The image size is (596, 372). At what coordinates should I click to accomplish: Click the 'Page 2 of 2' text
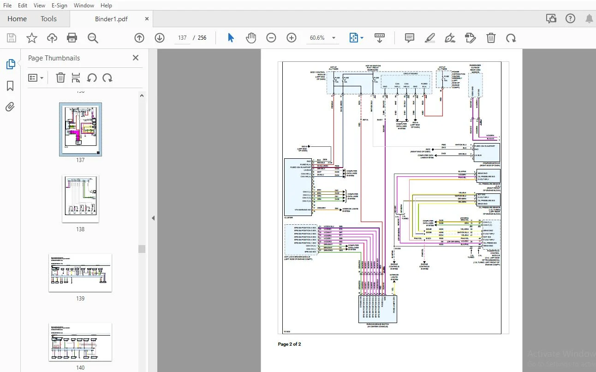tap(289, 344)
